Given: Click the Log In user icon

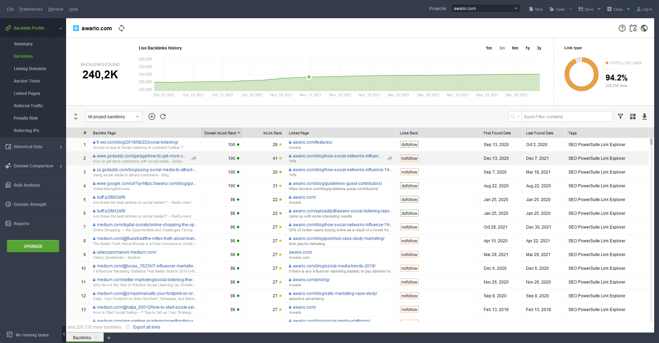Looking at the screenshot, I should tap(639, 9).
